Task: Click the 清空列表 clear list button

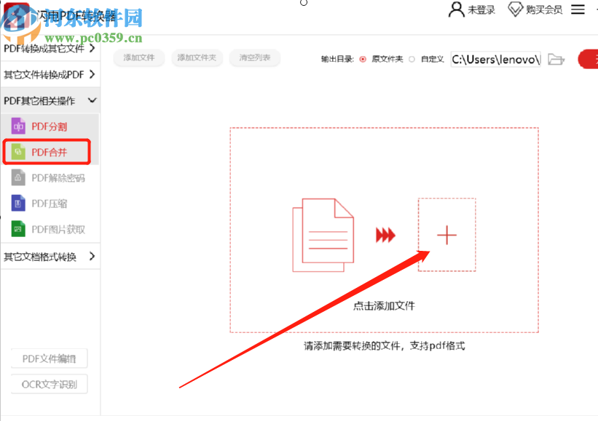Action: [254, 58]
